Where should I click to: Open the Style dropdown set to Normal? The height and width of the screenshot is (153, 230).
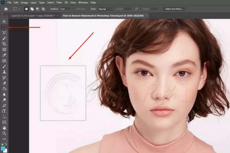coord(106,9)
